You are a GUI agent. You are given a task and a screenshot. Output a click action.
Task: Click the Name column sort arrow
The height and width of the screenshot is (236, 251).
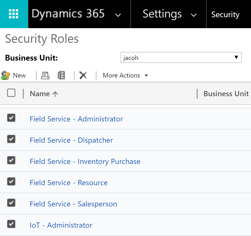tap(55, 94)
